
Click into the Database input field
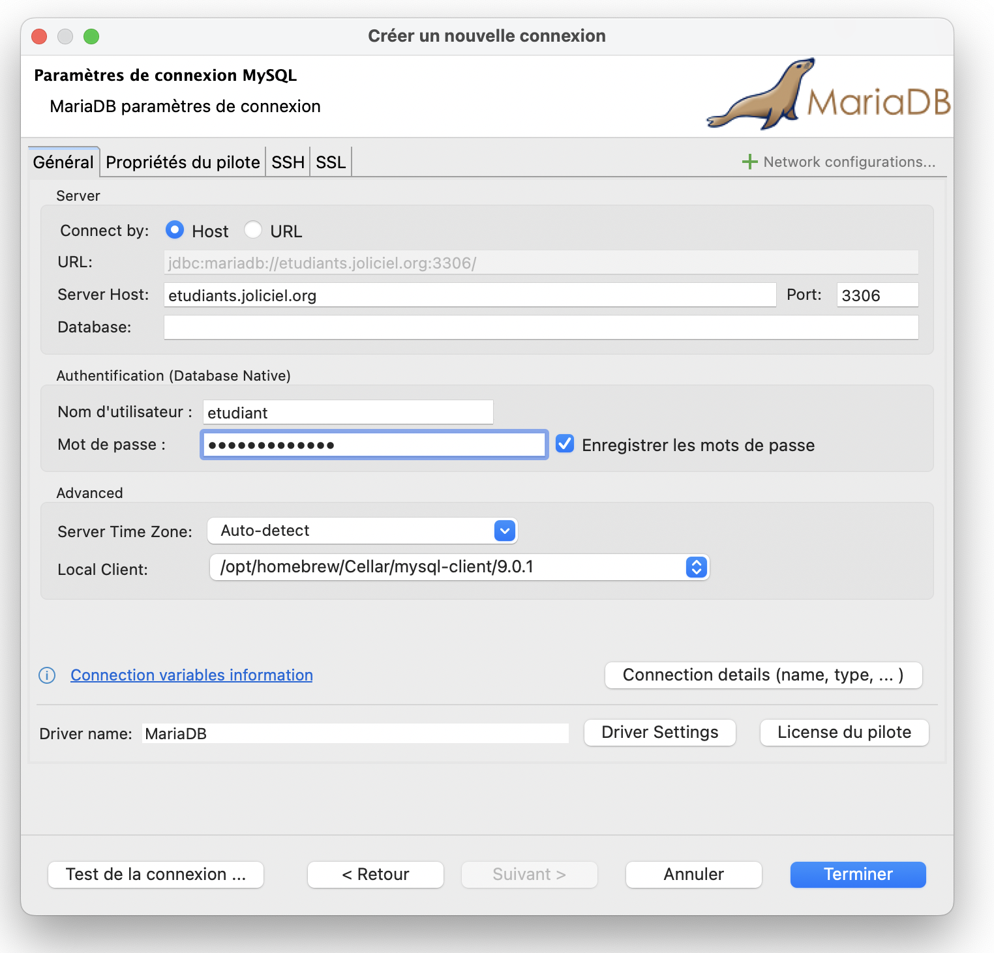(540, 327)
